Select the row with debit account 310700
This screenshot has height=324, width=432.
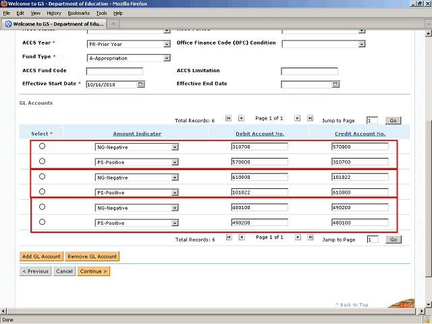(43, 146)
